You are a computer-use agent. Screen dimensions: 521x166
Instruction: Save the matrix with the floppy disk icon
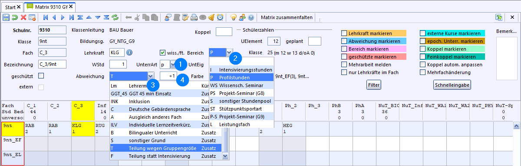[6, 18]
